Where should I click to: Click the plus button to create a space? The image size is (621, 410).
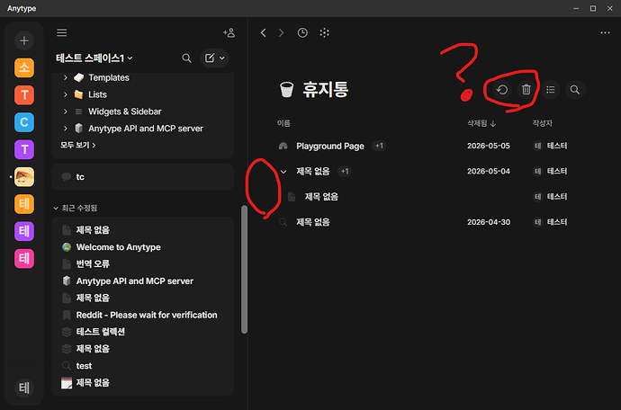coord(24,40)
